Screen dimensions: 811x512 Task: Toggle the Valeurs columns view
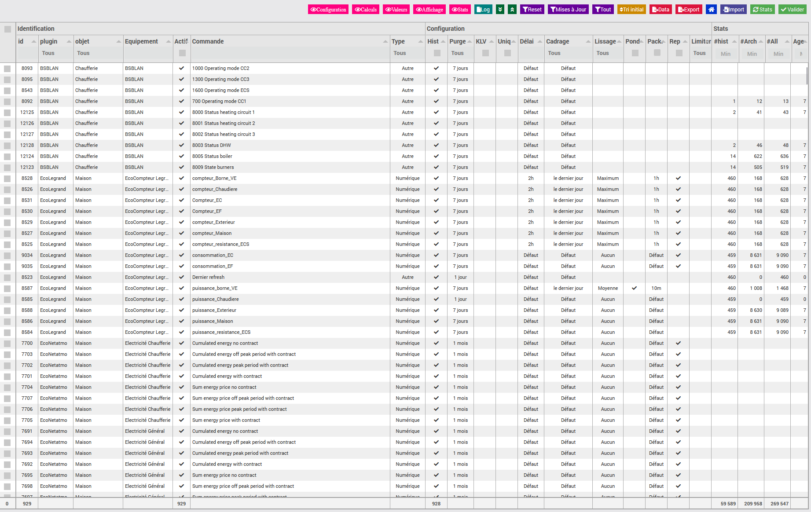click(x=396, y=9)
